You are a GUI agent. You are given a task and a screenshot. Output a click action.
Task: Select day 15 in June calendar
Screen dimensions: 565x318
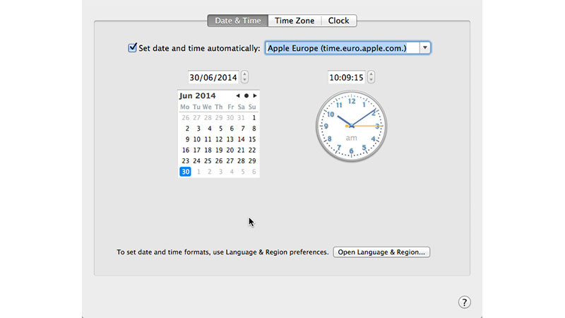pos(253,139)
